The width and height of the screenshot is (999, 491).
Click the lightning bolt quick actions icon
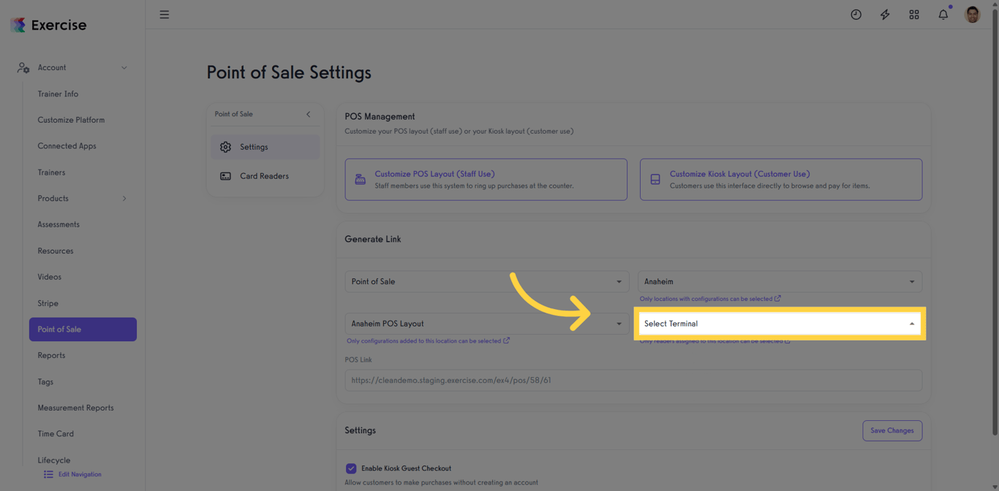[885, 15]
